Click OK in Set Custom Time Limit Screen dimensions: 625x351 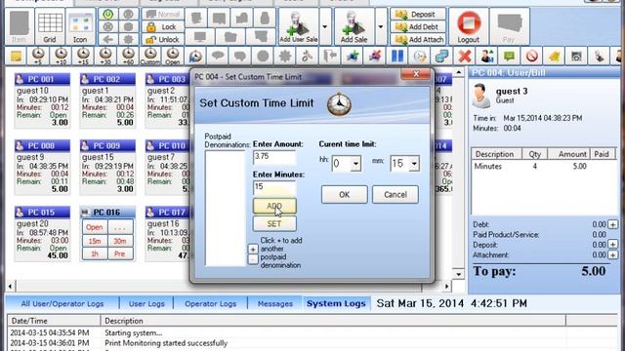coord(345,195)
